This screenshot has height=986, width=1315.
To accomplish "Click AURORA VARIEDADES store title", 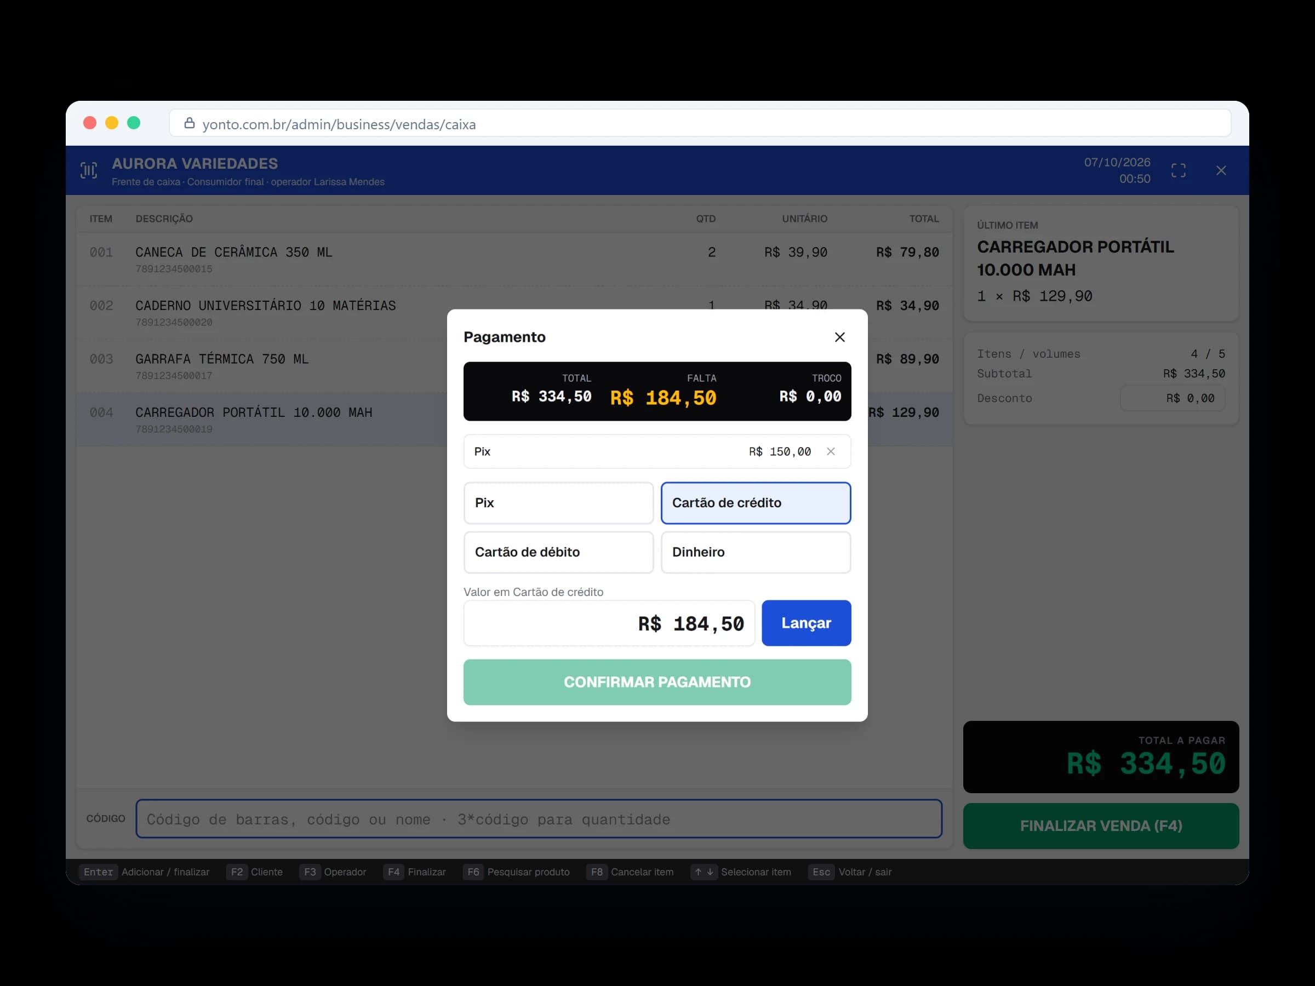I will [195, 163].
